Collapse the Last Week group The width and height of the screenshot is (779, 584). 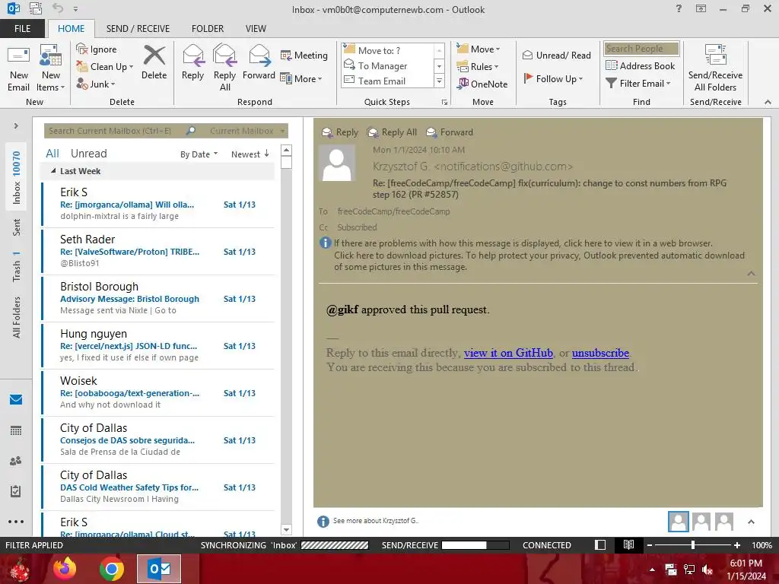pos(53,171)
